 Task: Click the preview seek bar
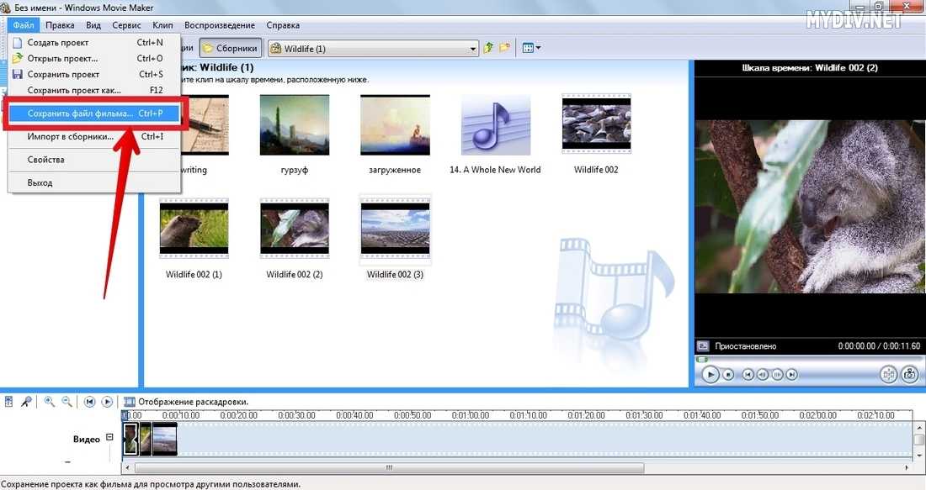(806, 360)
